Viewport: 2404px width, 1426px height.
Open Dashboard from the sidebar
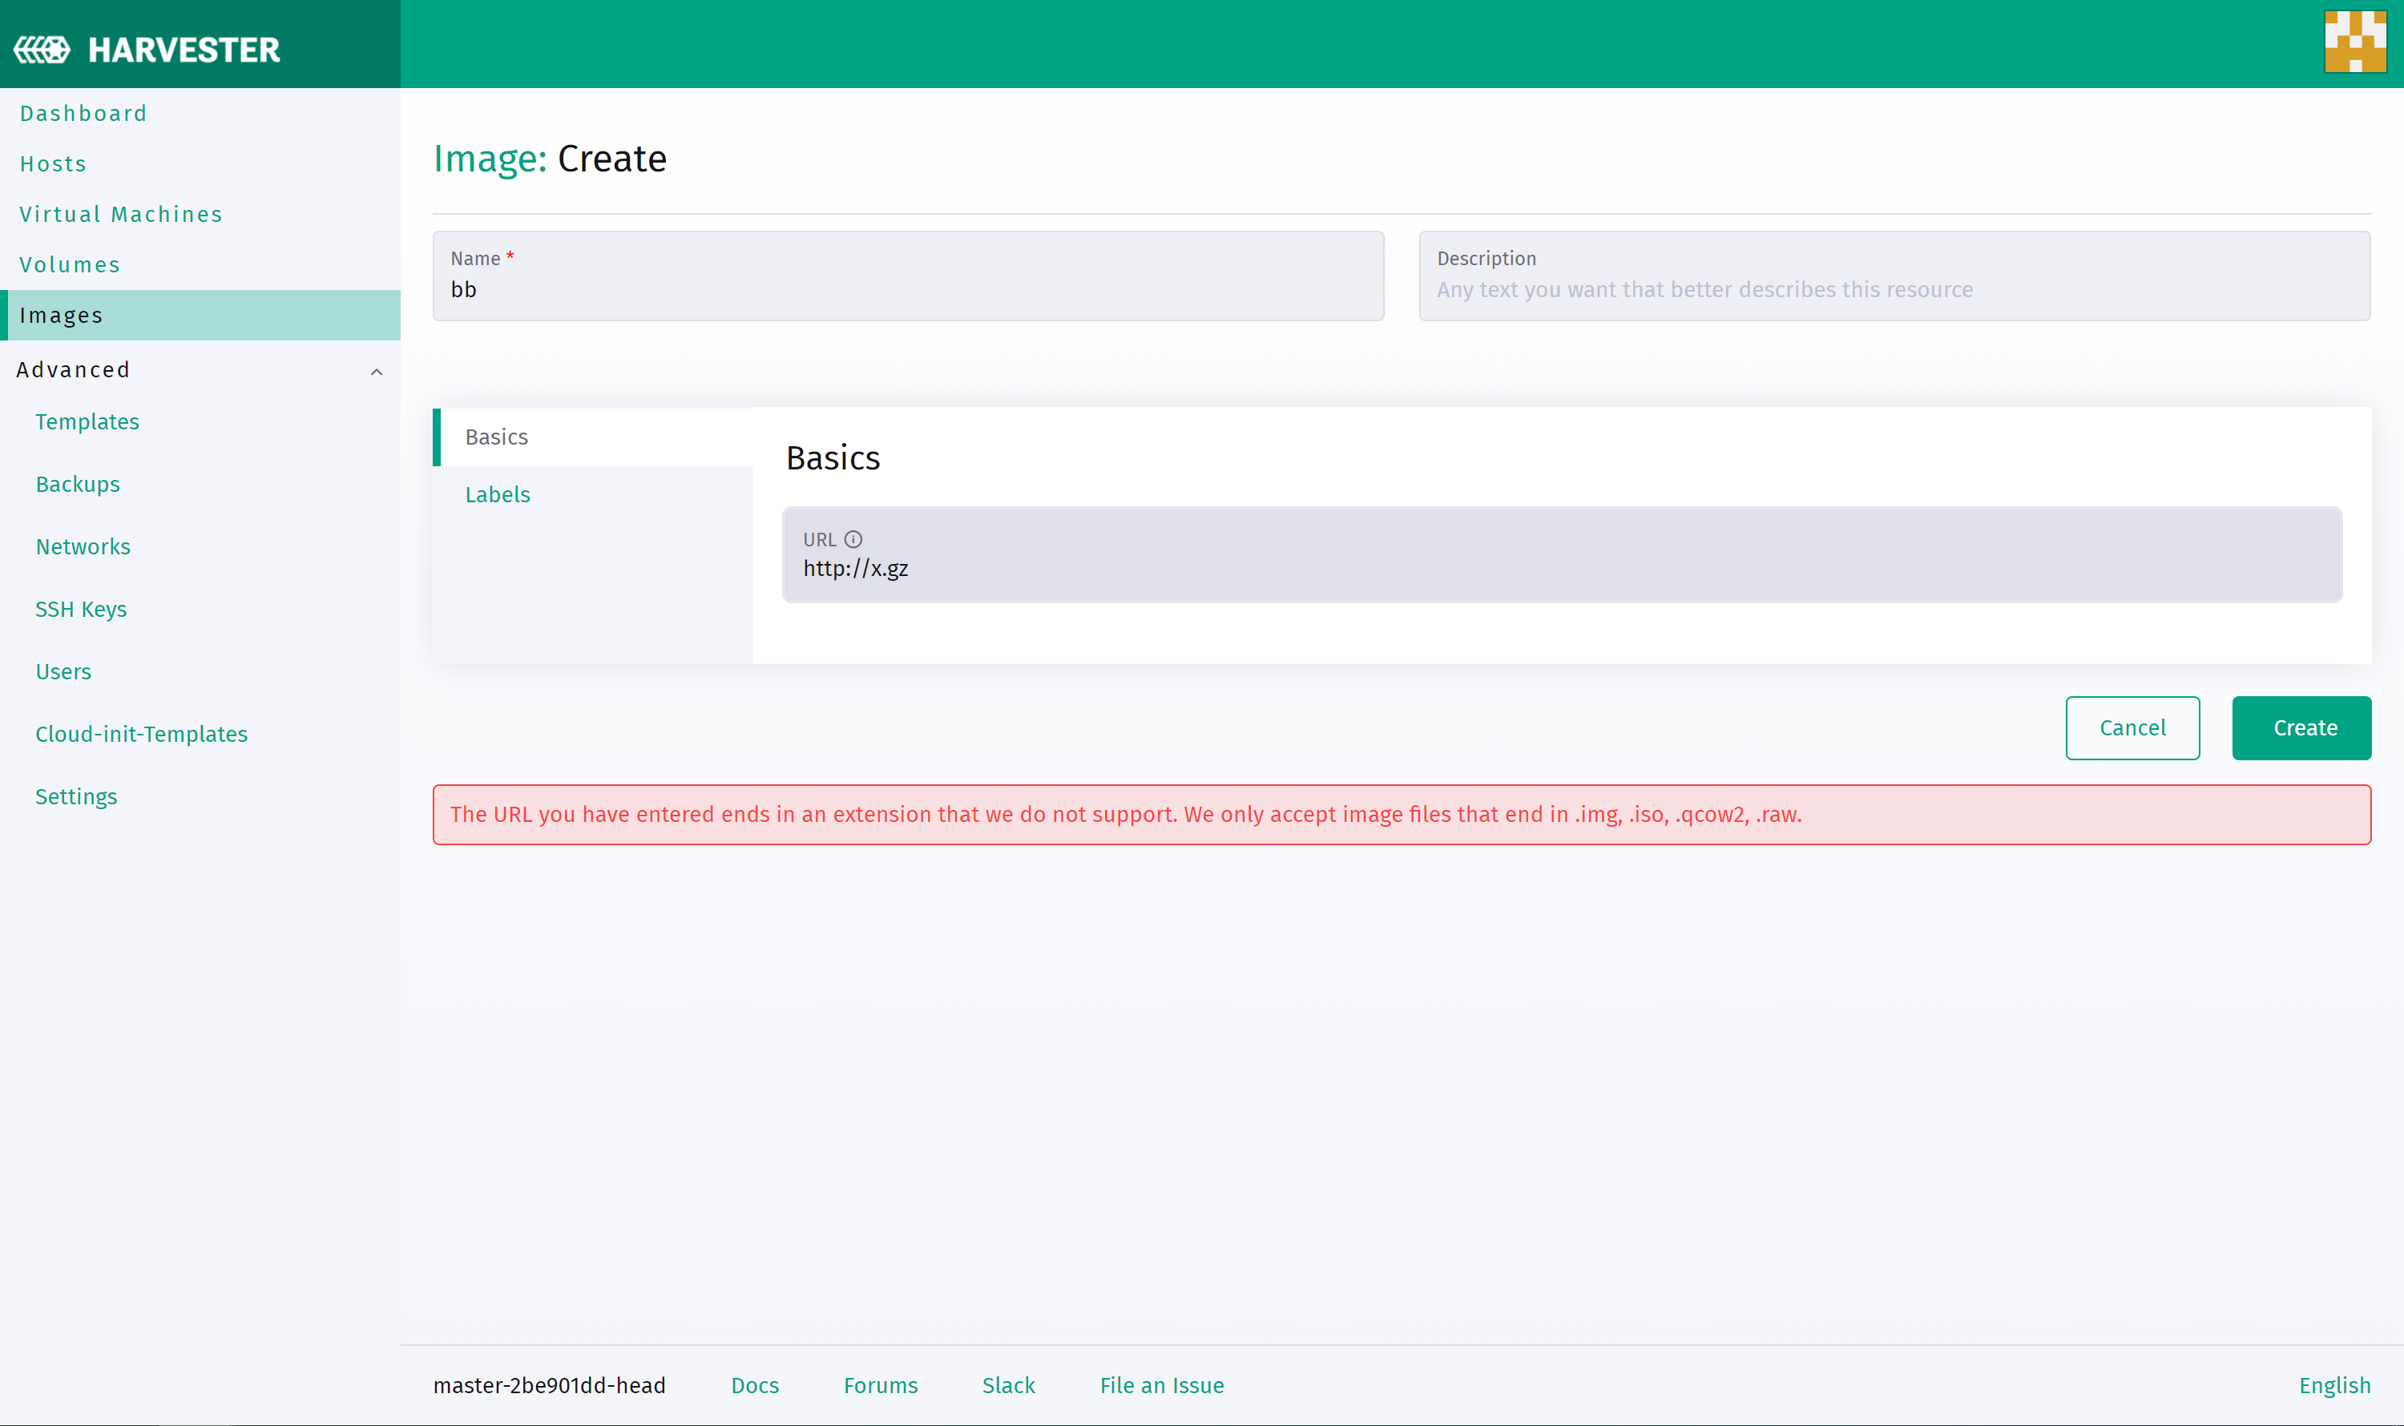(83, 114)
